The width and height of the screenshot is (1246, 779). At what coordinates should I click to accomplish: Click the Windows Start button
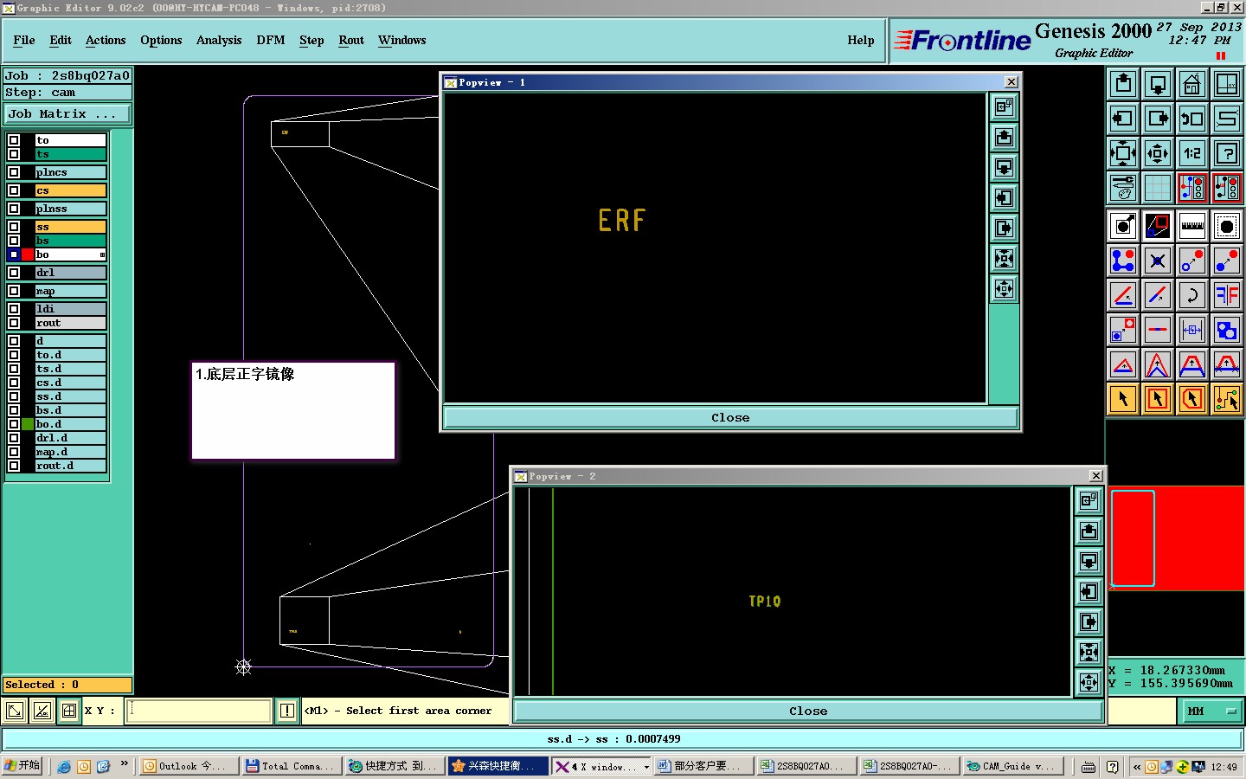coord(22,766)
